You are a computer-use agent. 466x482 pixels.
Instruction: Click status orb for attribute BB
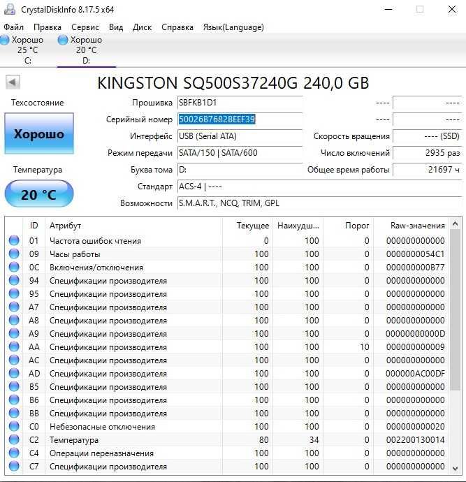click(14, 413)
